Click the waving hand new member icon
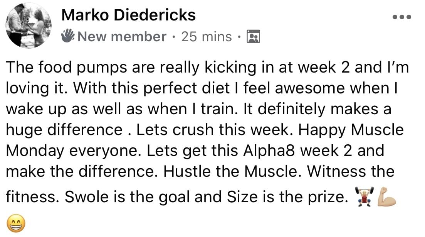This screenshot has width=425, height=237. click(x=68, y=36)
